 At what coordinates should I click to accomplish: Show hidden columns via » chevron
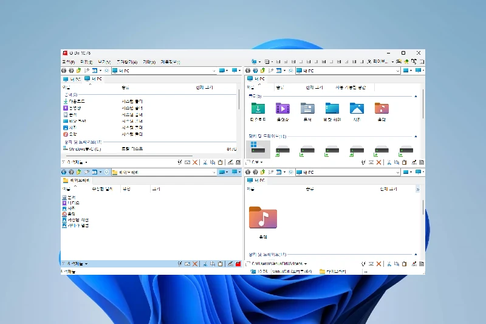click(418, 190)
